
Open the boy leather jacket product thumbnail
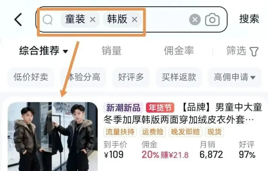tap(53, 137)
